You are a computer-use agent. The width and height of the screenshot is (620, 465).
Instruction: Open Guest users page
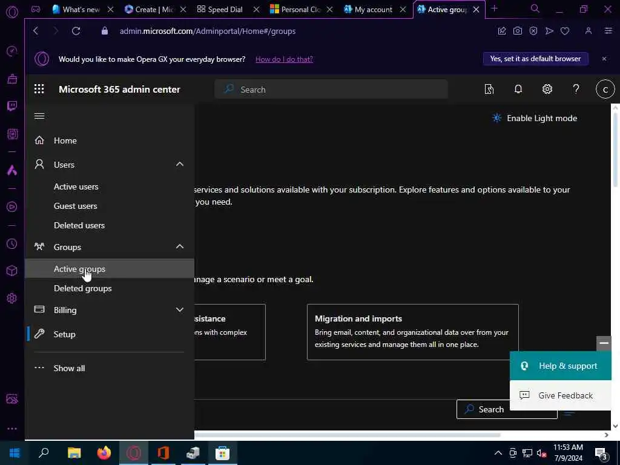(75, 206)
